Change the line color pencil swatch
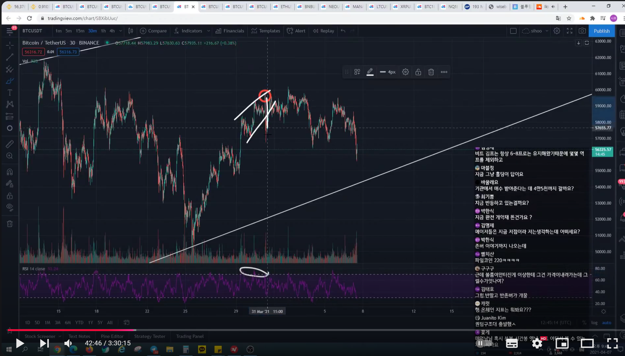Viewport: 625px width, 356px height. (370, 72)
